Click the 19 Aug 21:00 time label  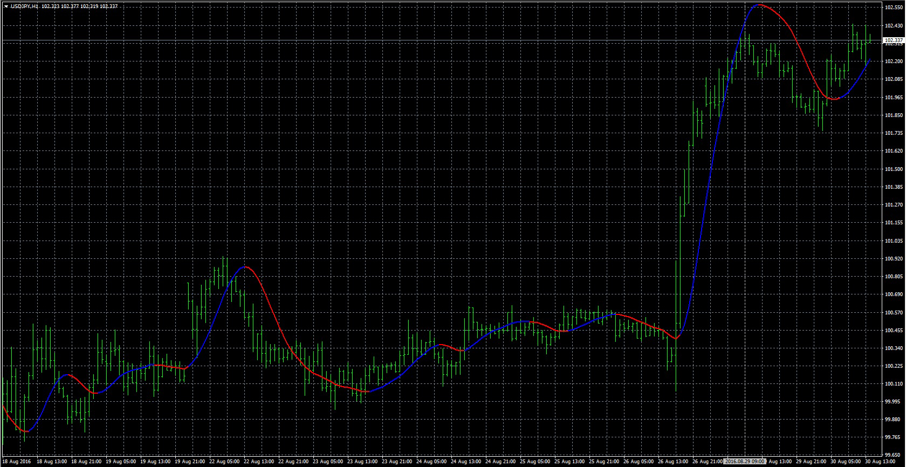click(x=190, y=462)
